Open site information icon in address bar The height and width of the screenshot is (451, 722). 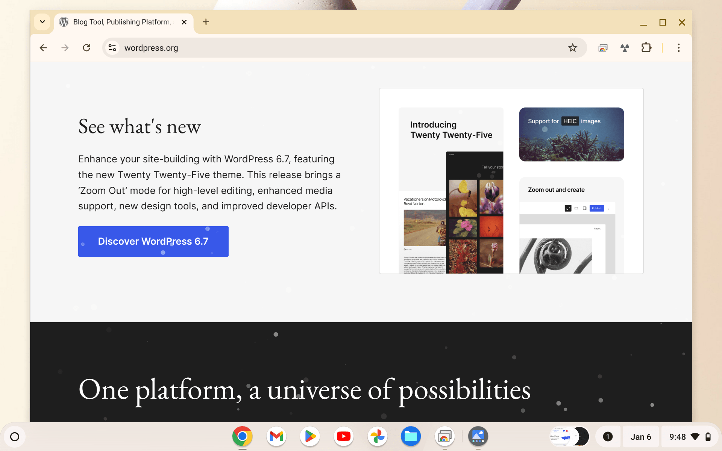pyautogui.click(x=112, y=48)
